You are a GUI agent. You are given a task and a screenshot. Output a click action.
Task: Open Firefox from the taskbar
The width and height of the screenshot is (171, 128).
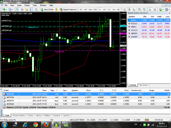pyautogui.click(x=46, y=125)
